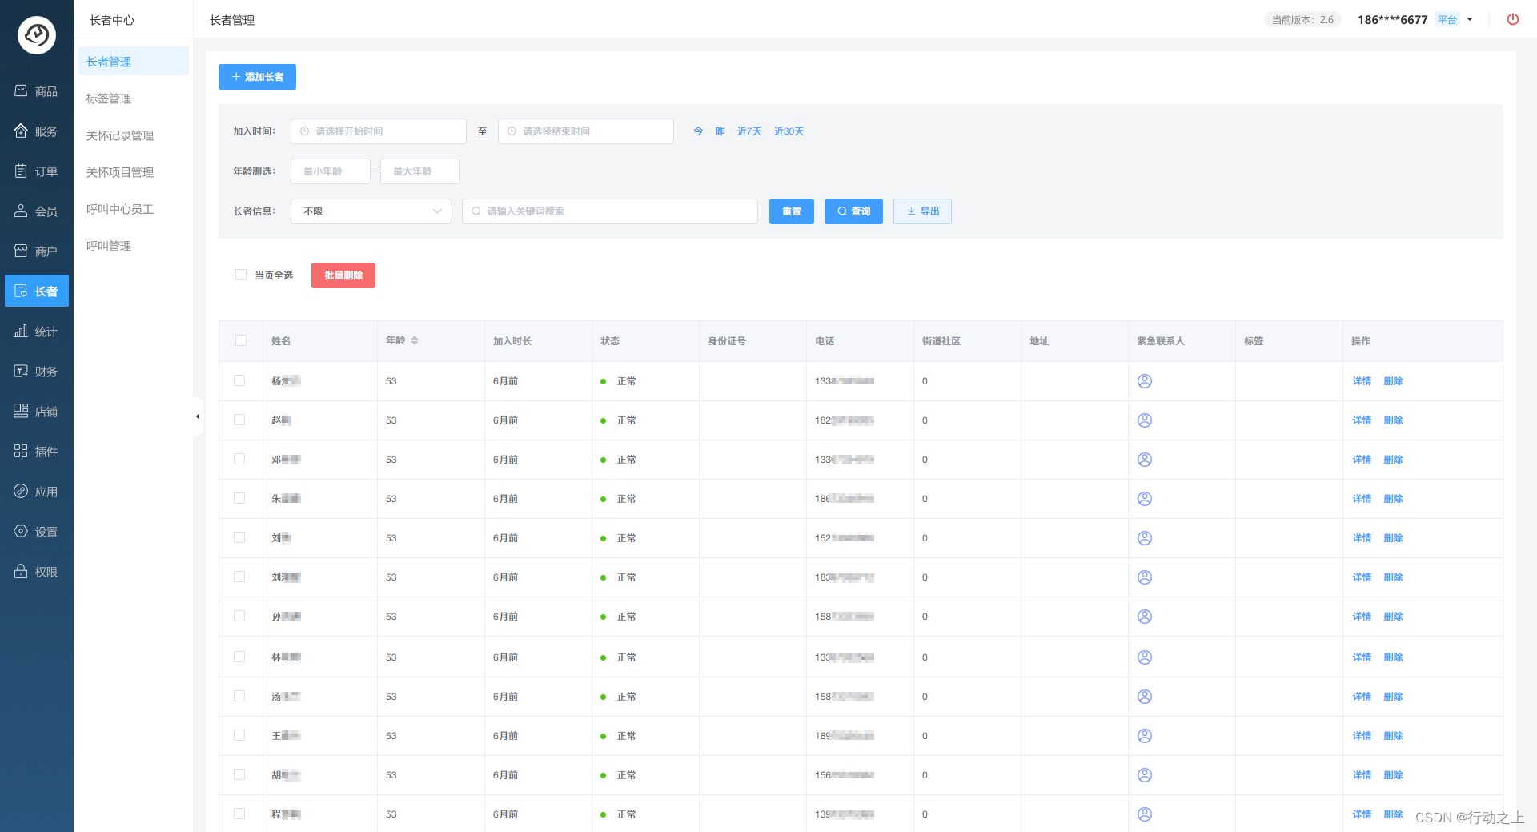Check the row checkbox for 朱
The width and height of the screenshot is (1537, 832).
point(239,498)
